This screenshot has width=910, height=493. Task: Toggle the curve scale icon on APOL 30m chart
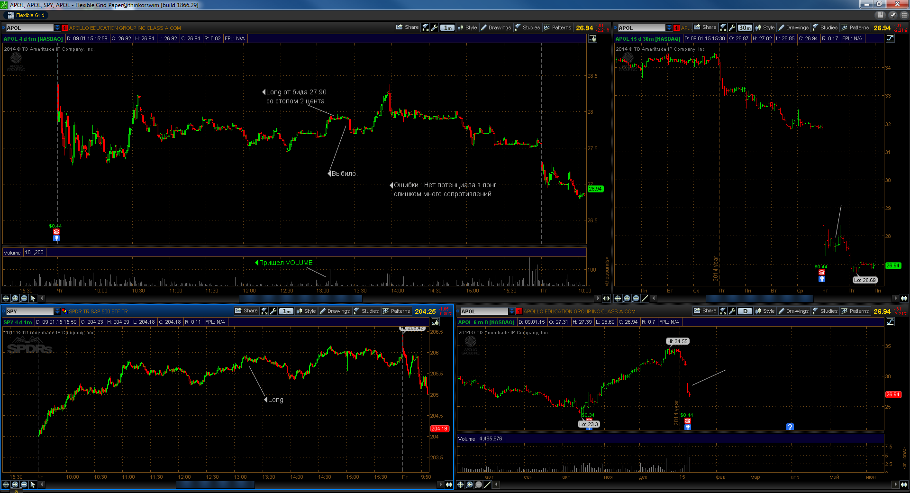(890, 38)
